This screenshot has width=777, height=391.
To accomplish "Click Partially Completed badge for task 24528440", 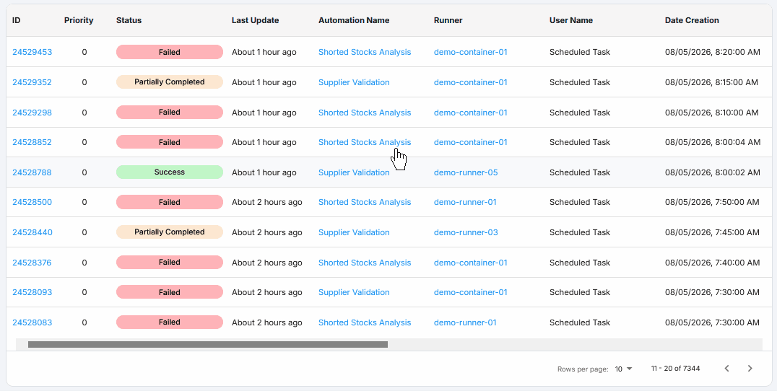I will [x=170, y=232].
